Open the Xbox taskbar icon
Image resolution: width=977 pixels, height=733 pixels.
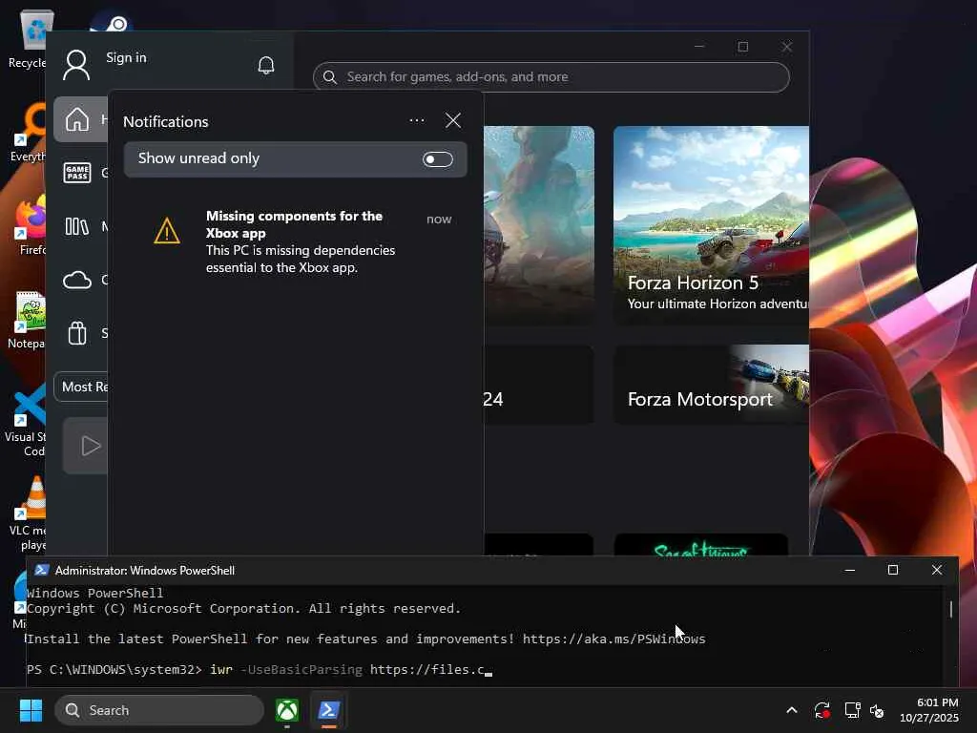pyautogui.click(x=287, y=710)
